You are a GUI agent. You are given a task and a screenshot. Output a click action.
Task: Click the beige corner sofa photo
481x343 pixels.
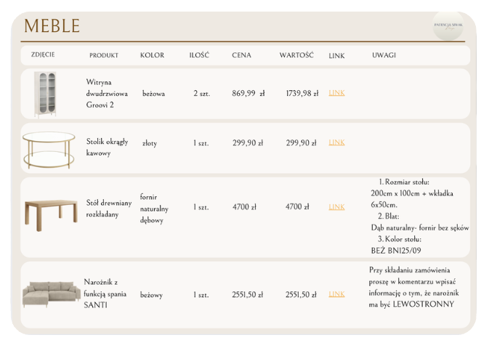point(52,294)
